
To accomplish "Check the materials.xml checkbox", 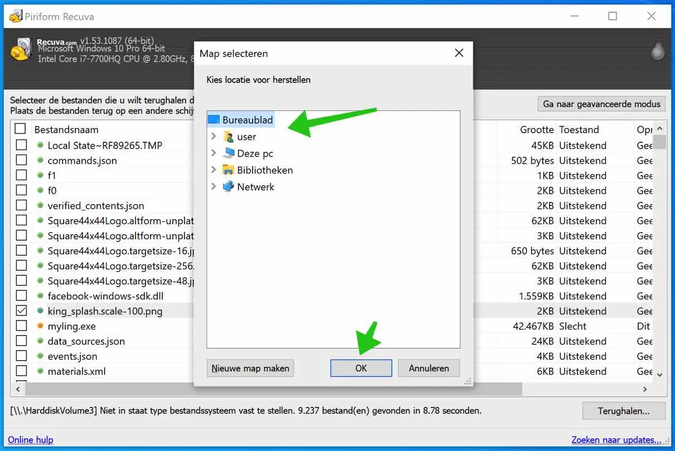I will tap(21, 371).
